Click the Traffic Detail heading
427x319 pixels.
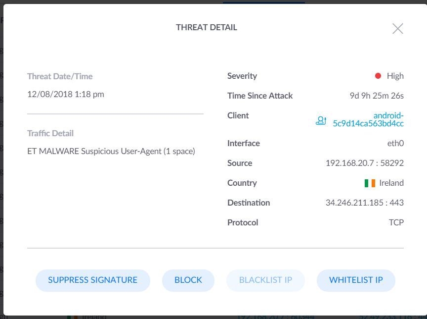coord(50,133)
